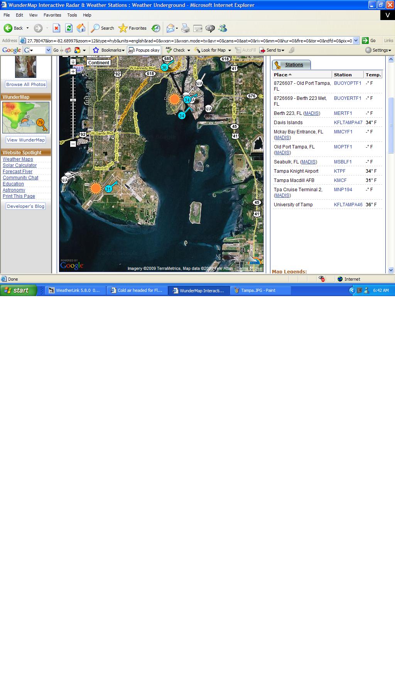Pan map down with arrow button

pyautogui.click(x=73, y=62)
